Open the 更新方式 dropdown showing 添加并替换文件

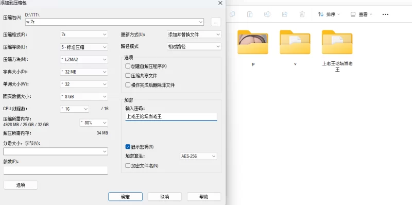[x=194, y=35]
